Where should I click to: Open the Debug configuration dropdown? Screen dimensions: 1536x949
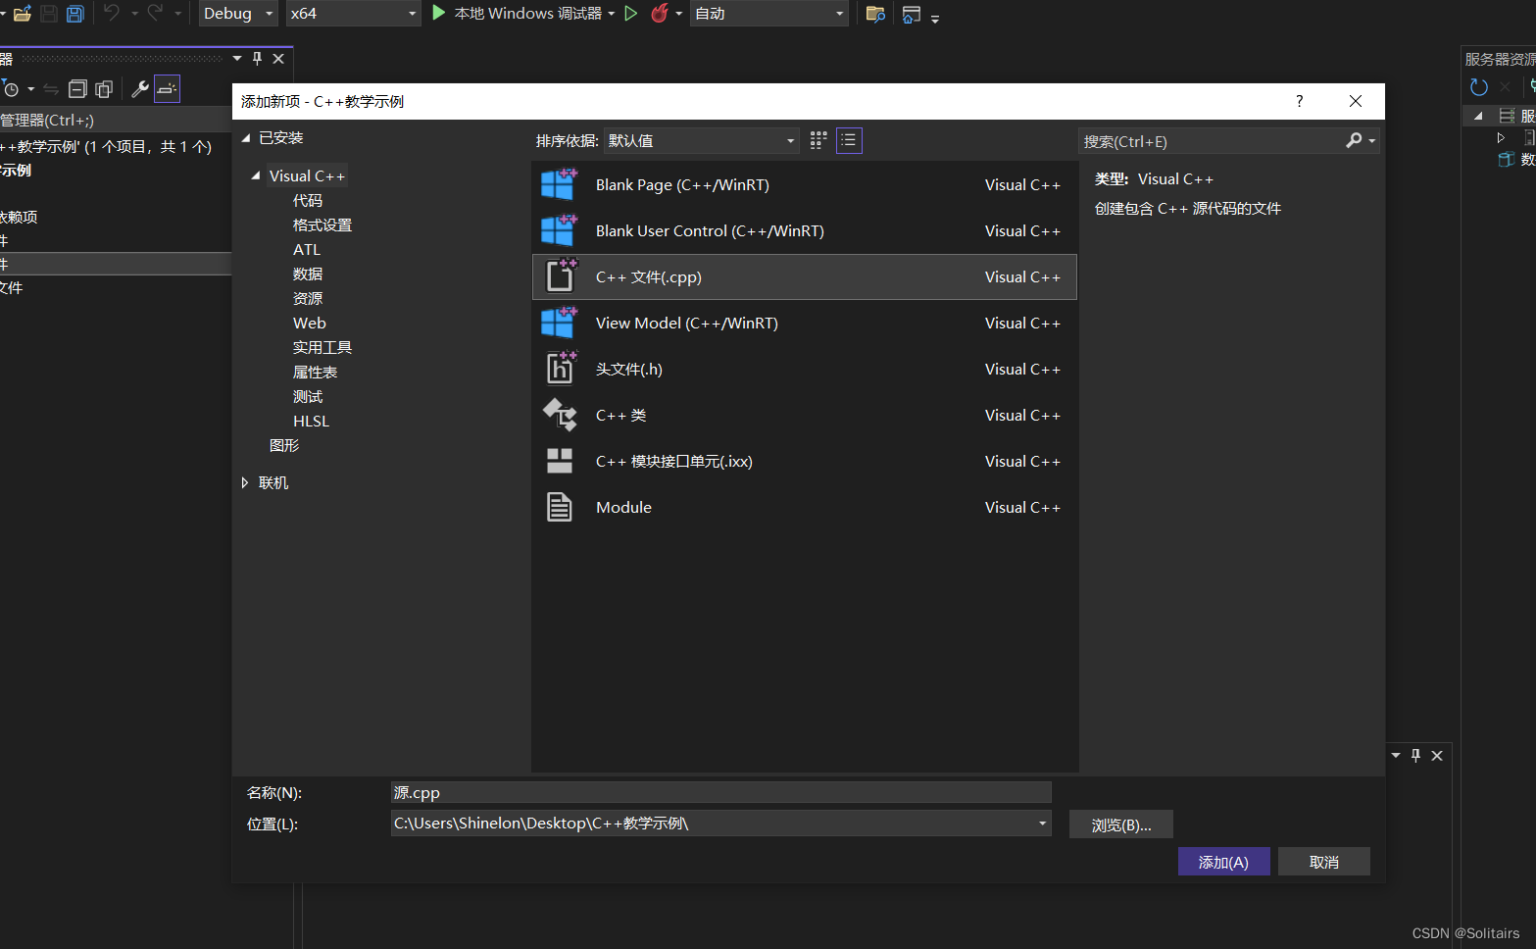pos(238,14)
